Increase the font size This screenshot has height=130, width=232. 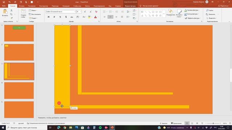[85, 12]
